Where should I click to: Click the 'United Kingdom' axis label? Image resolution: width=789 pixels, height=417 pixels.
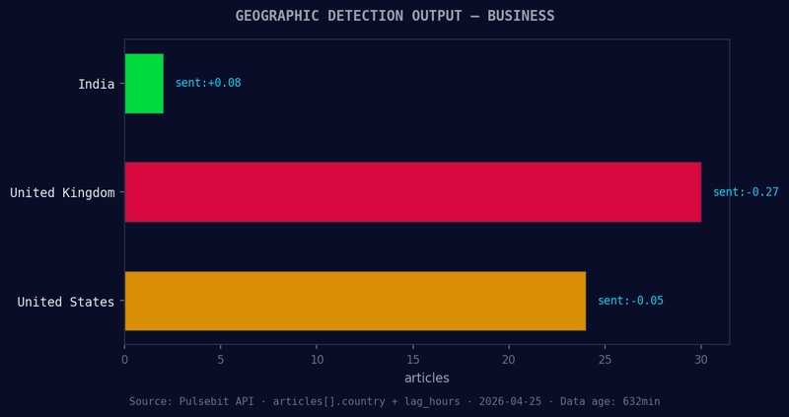coord(62,192)
